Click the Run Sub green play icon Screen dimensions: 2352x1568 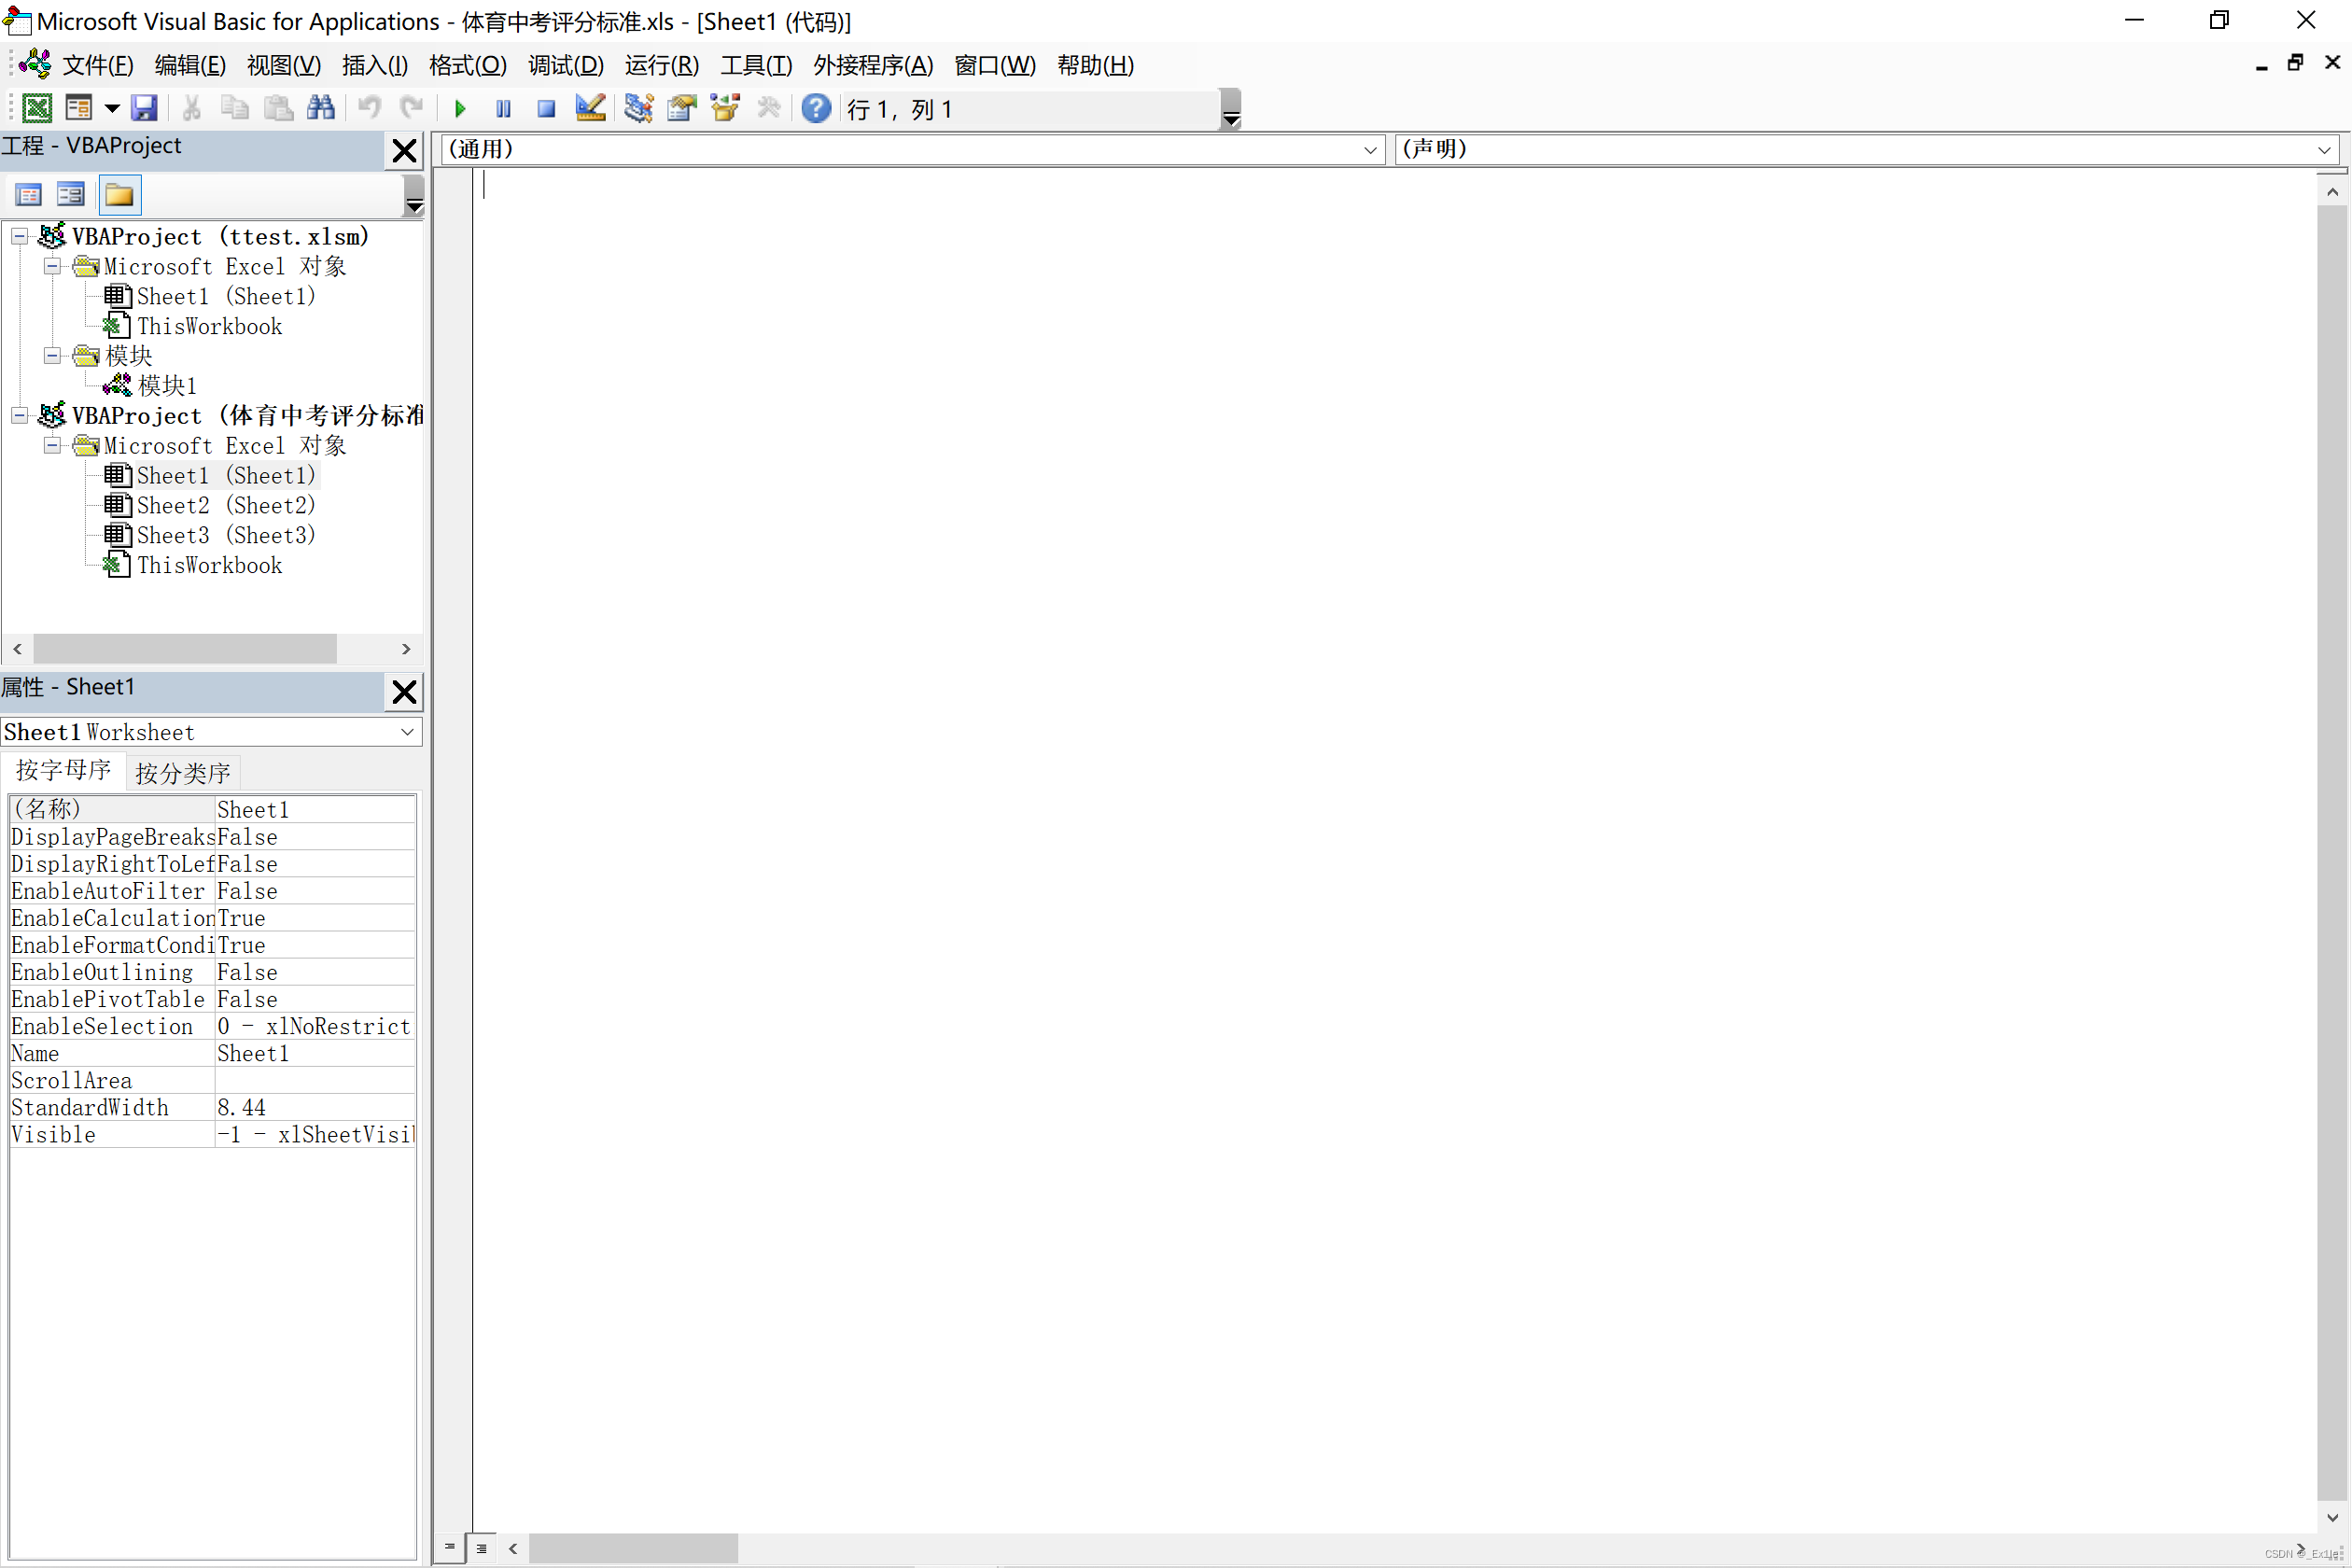[x=460, y=109]
